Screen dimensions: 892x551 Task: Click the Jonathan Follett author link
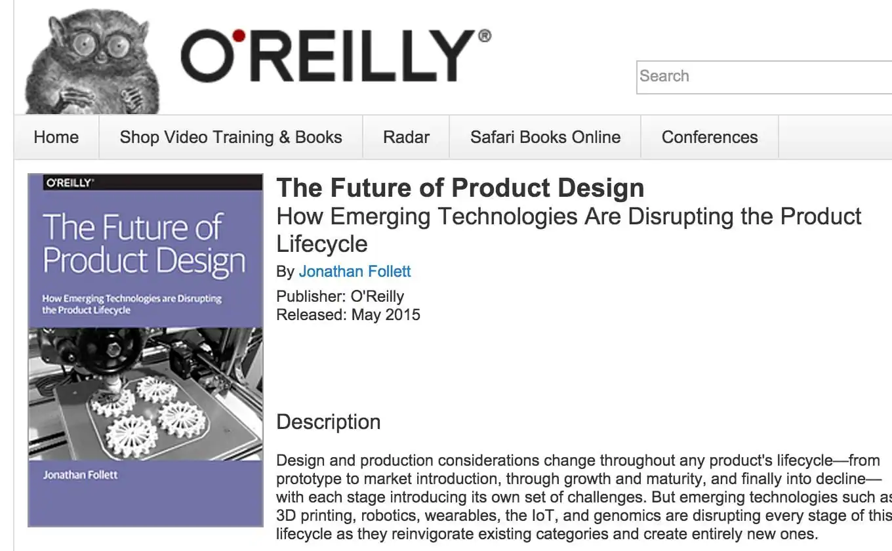click(x=355, y=271)
